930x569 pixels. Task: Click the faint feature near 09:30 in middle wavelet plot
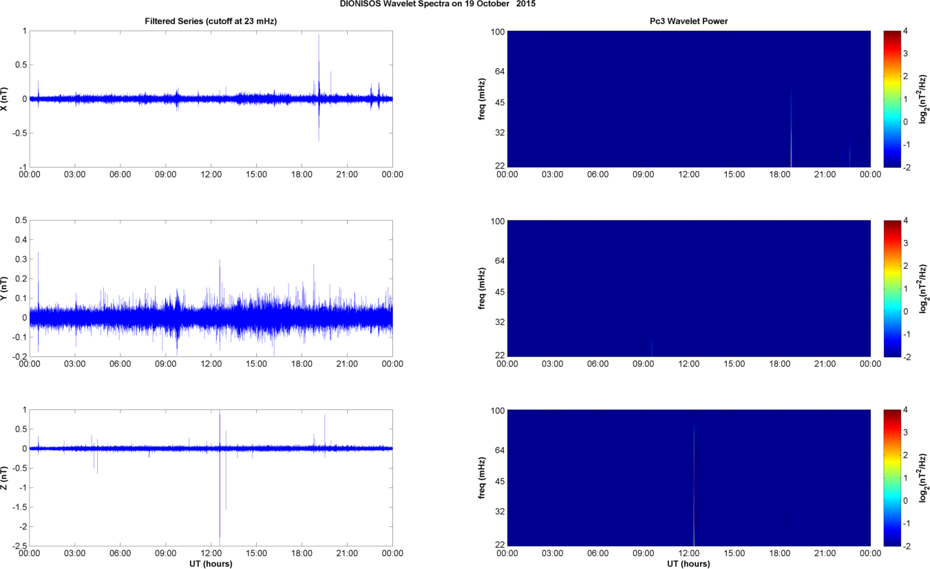coord(651,347)
